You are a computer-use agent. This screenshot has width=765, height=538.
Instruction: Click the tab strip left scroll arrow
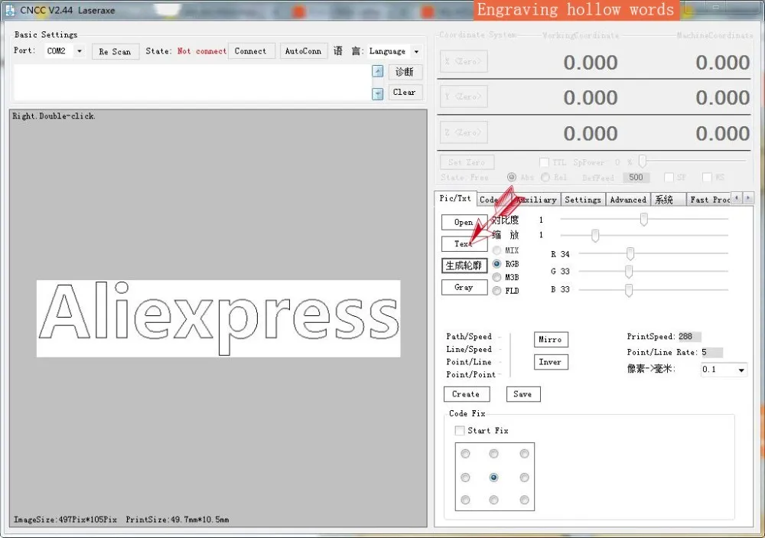click(737, 197)
